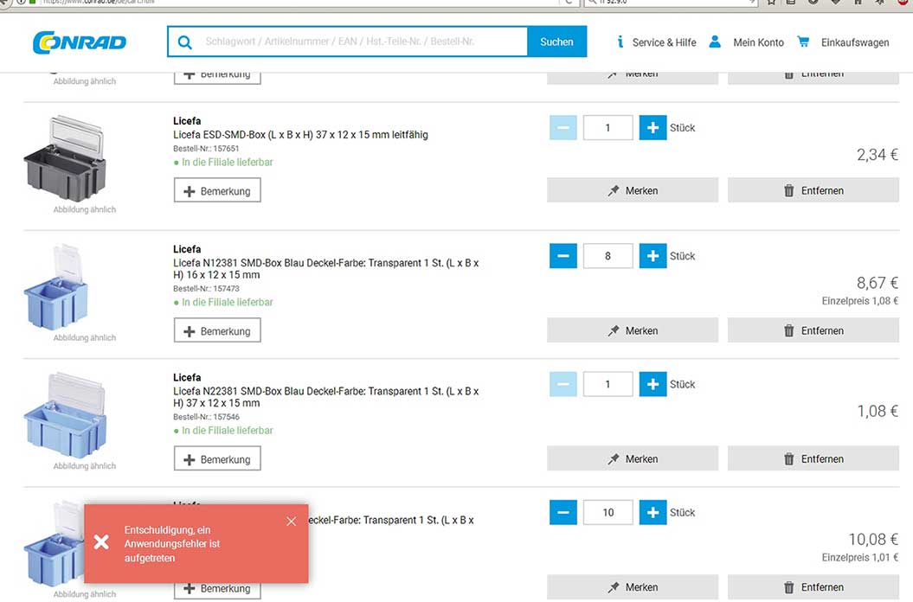The height and width of the screenshot is (602, 913).
Task: Open ESD-SMD-Box product thumbnail
Action: 65,158
